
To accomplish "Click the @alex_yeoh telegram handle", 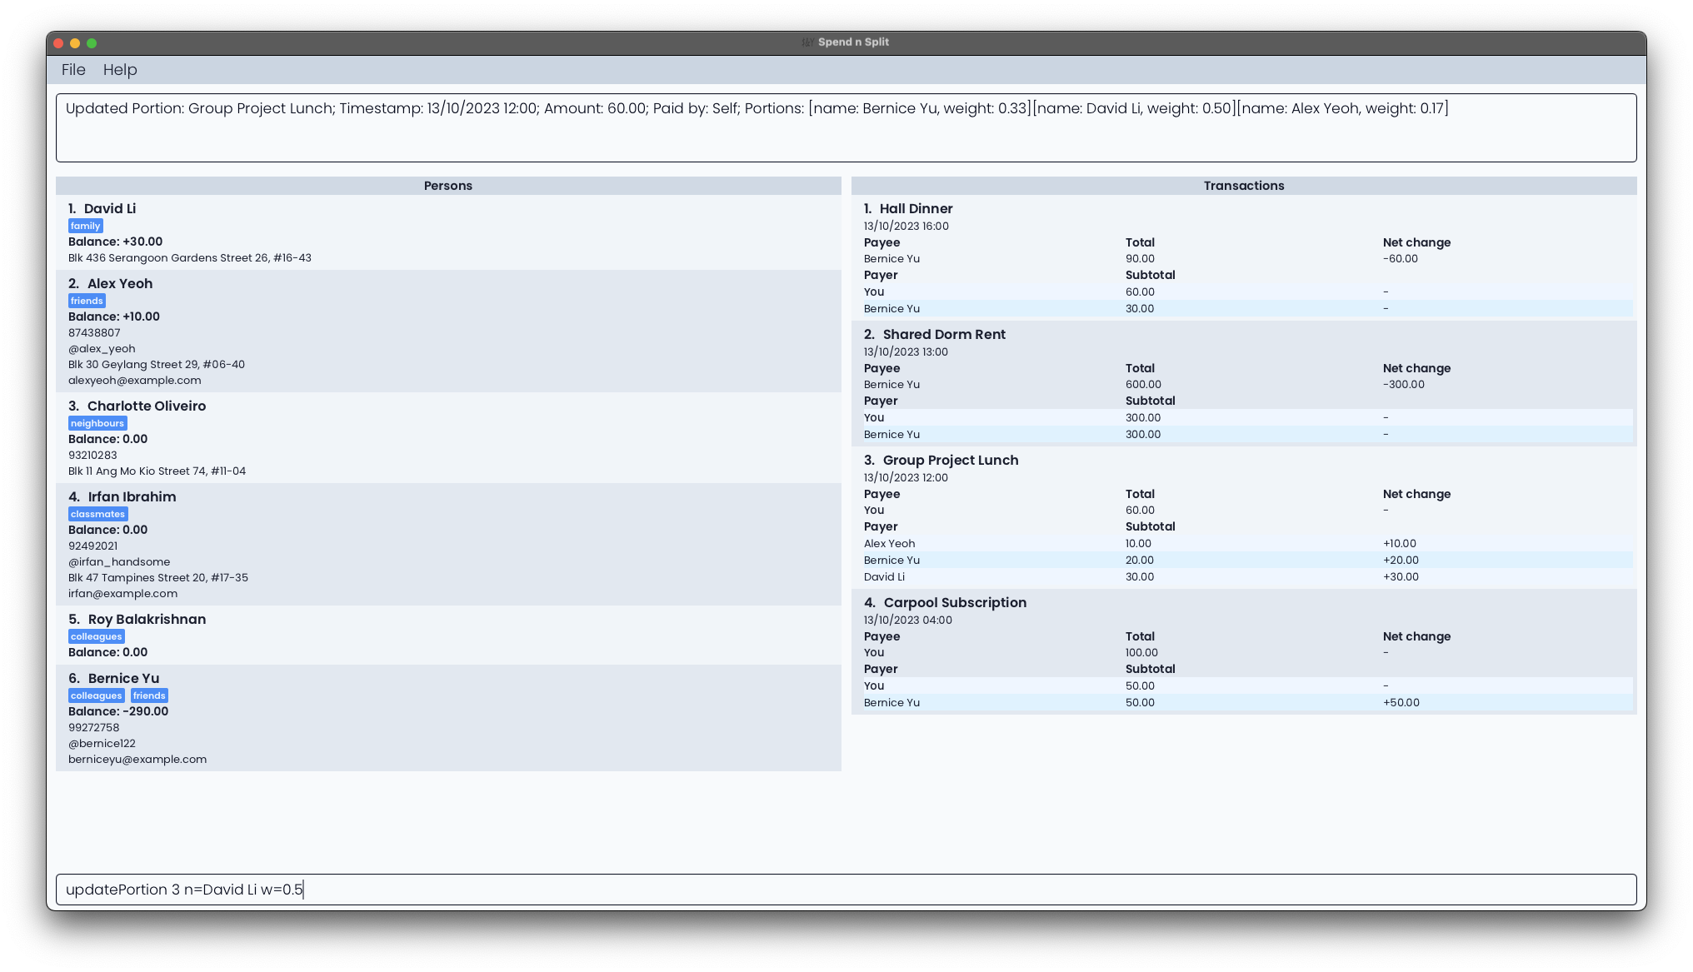I will tap(102, 348).
